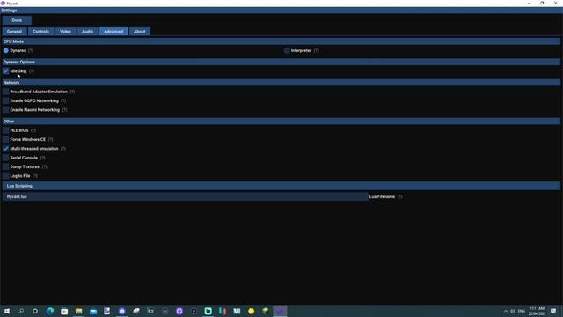
Task: Uncheck the Idle Skip checkbox
Action: tap(6, 71)
